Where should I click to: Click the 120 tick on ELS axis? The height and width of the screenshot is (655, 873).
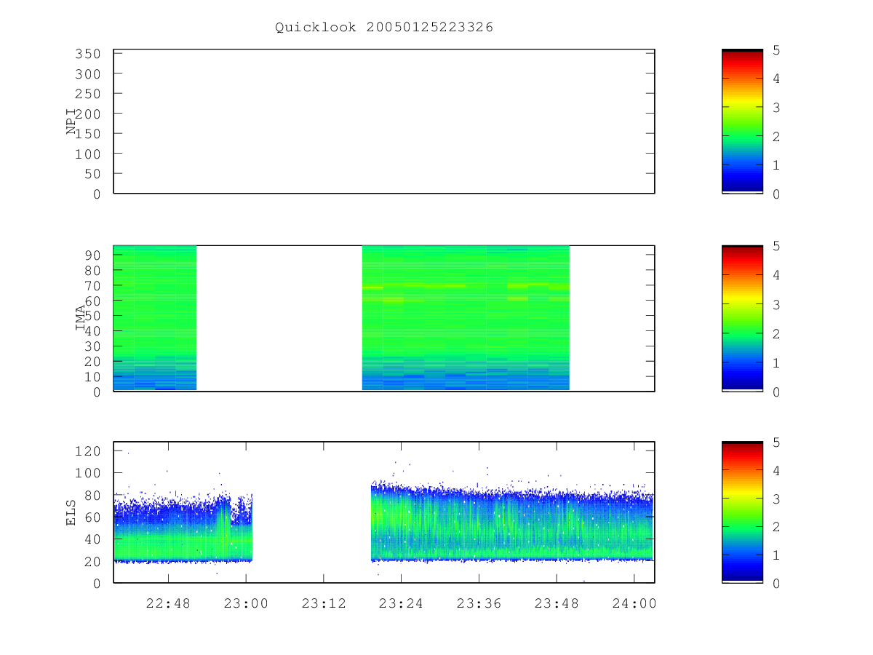(89, 451)
